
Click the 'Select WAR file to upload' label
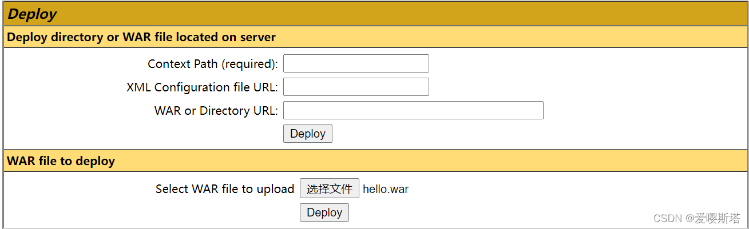[x=225, y=189]
